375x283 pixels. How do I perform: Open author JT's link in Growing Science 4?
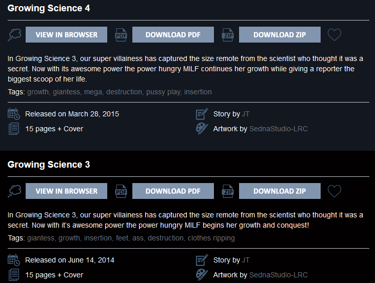[246, 114]
